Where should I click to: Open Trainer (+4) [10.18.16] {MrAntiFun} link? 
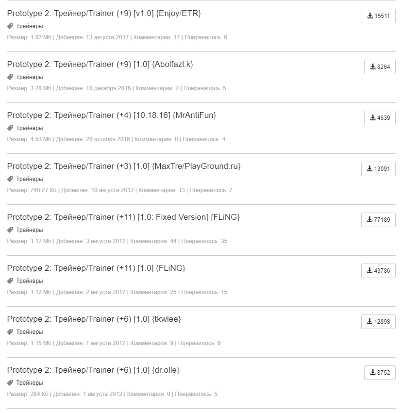coord(112,115)
